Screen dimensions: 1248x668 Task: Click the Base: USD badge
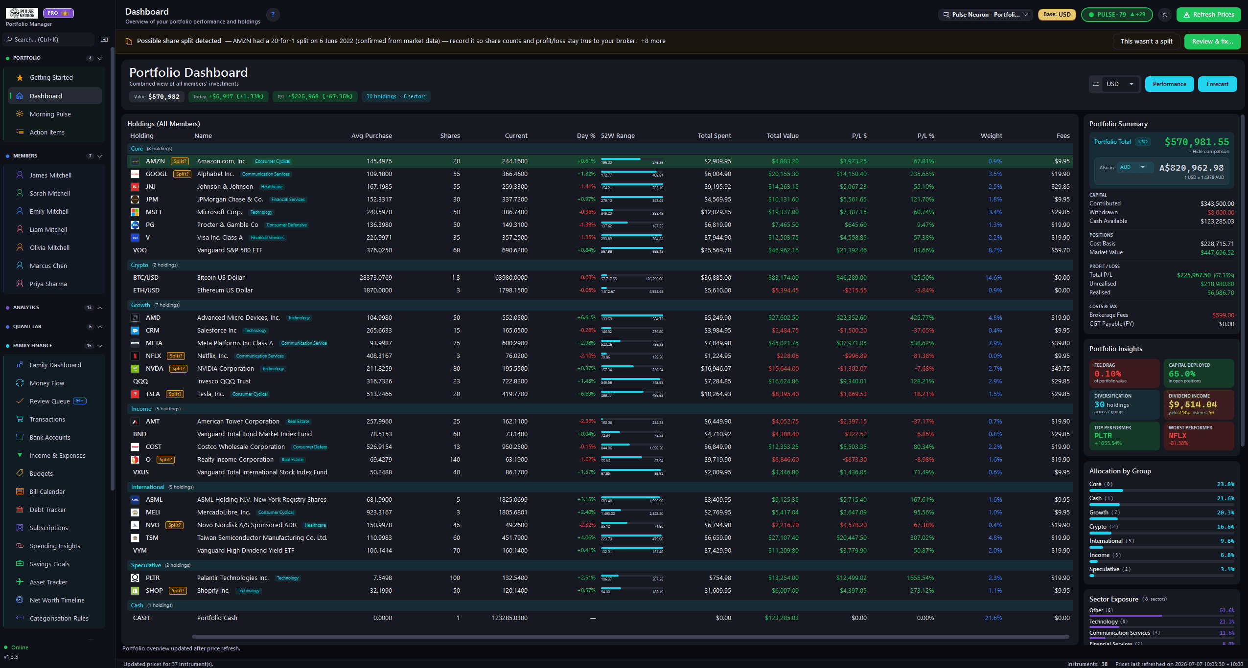tap(1057, 15)
